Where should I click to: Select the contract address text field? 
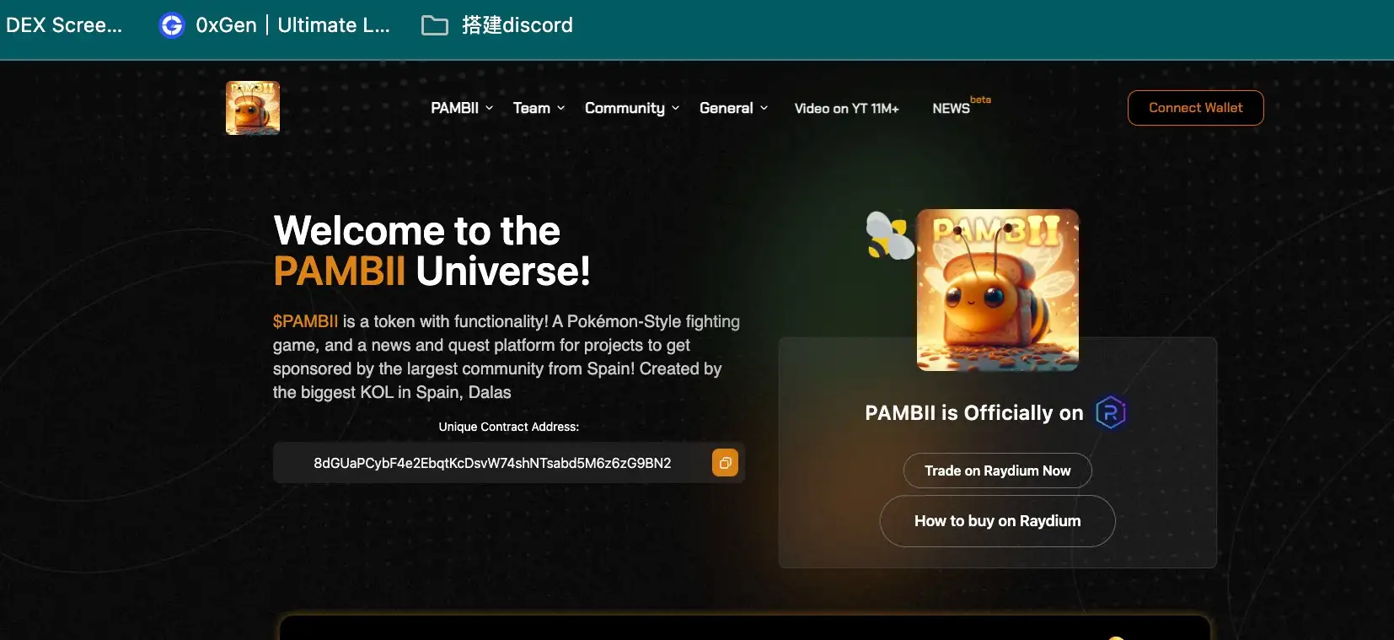click(492, 463)
